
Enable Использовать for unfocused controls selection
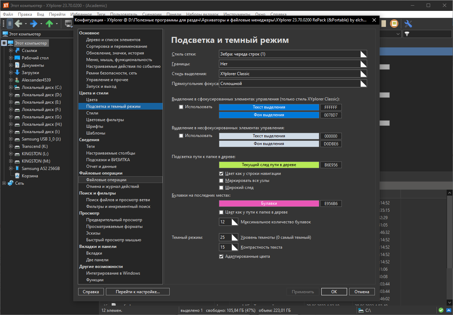click(x=181, y=136)
